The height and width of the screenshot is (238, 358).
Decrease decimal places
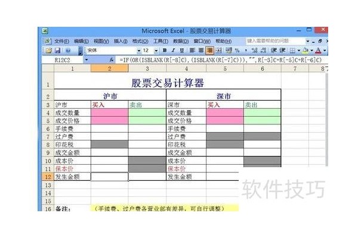click(263, 51)
